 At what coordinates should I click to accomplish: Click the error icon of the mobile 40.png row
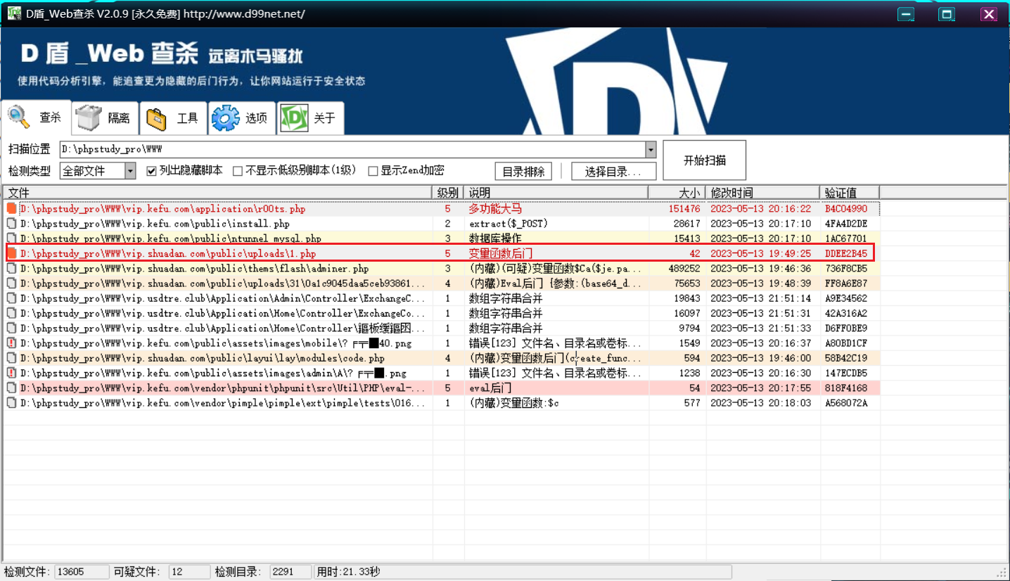11,343
